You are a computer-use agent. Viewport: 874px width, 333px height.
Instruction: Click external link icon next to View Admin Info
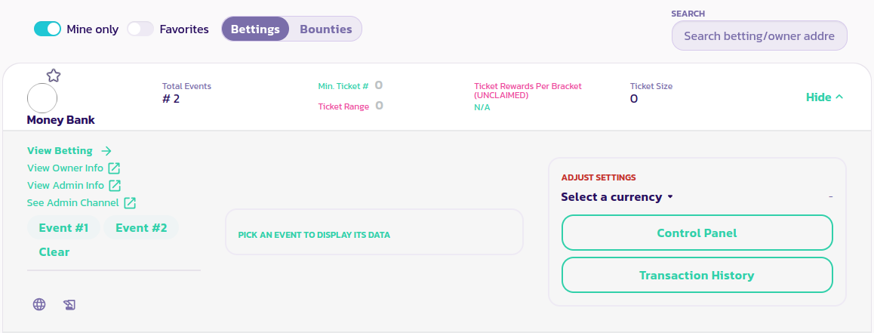[x=115, y=186]
